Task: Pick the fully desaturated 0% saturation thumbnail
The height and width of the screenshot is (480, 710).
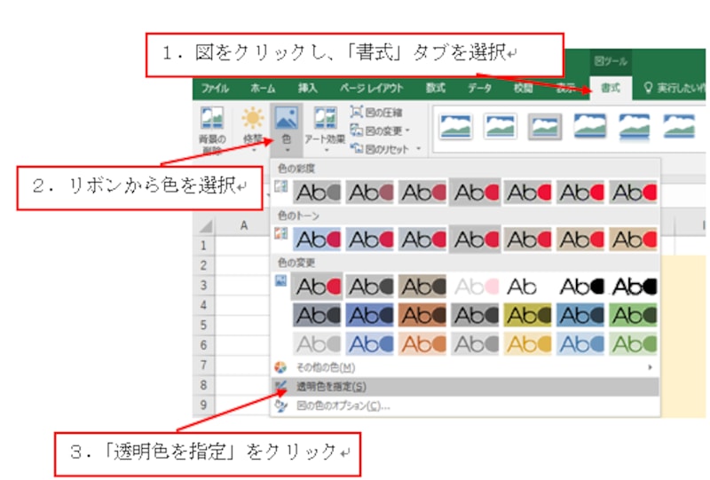Action: (317, 193)
